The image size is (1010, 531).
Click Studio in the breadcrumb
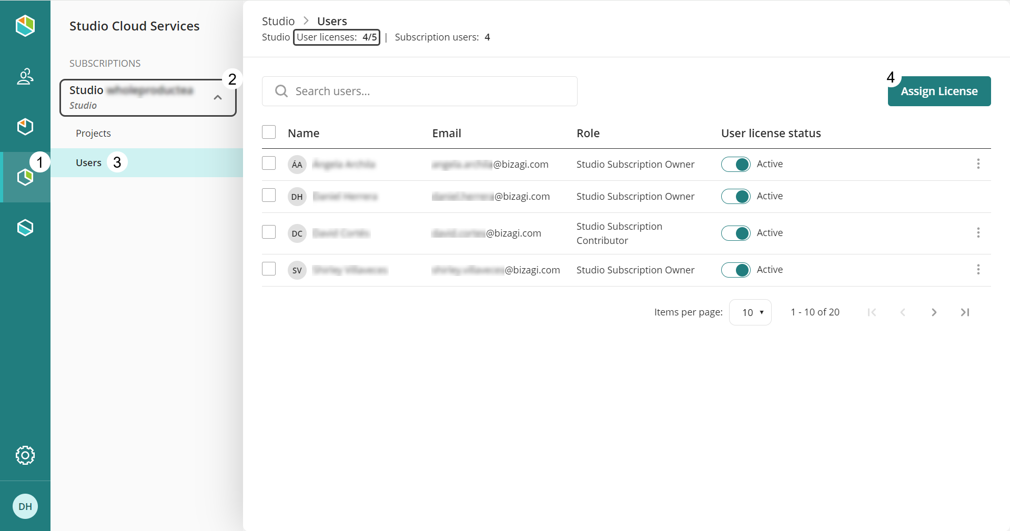pyautogui.click(x=278, y=21)
